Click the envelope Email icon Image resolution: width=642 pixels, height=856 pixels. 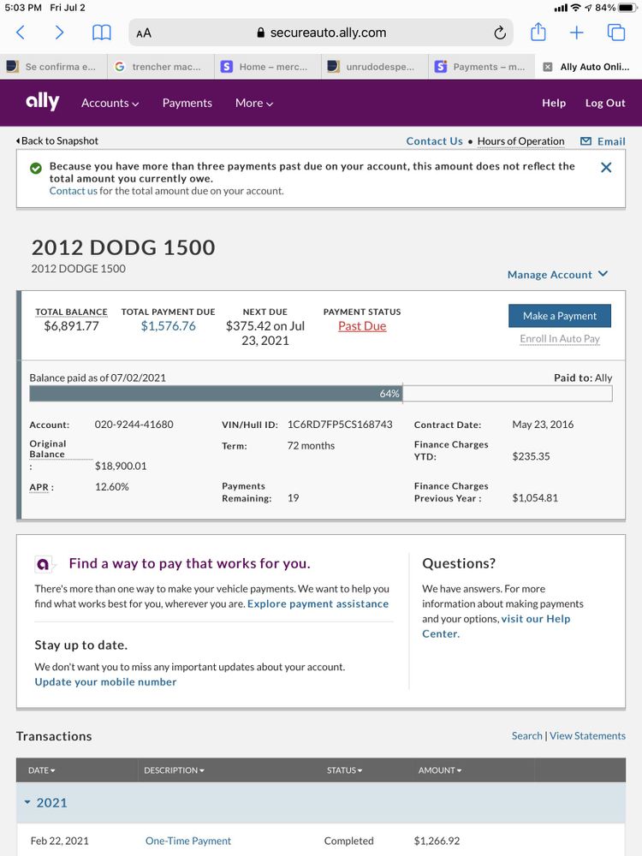[x=586, y=141]
